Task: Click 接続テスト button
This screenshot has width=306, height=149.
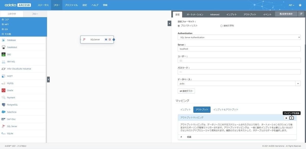Action: click(x=186, y=91)
